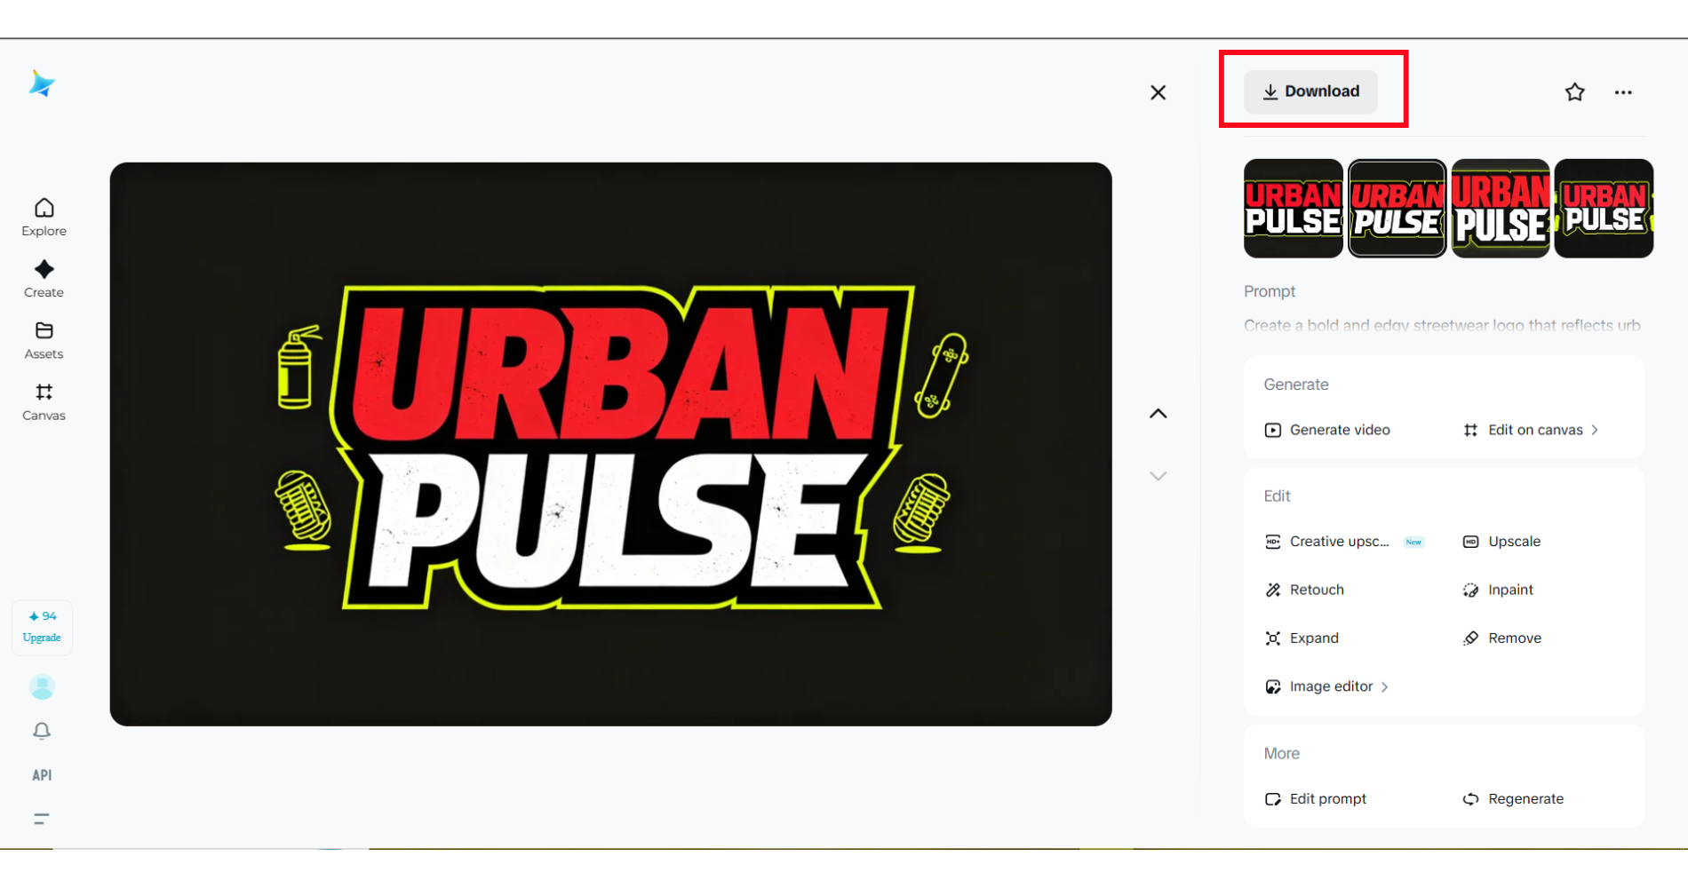Select the fourth Urban Pulse thumbnail variant
1688x888 pixels.
tap(1604, 209)
